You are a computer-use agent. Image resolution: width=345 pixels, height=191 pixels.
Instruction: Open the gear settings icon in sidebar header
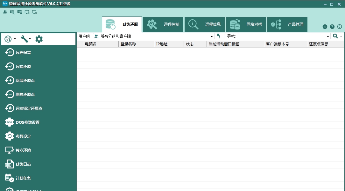coord(38,39)
